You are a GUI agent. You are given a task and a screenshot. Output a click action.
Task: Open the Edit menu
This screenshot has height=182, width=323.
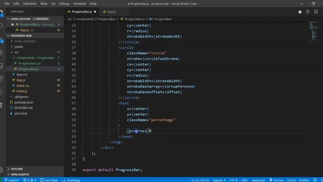[x=16, y=4]
